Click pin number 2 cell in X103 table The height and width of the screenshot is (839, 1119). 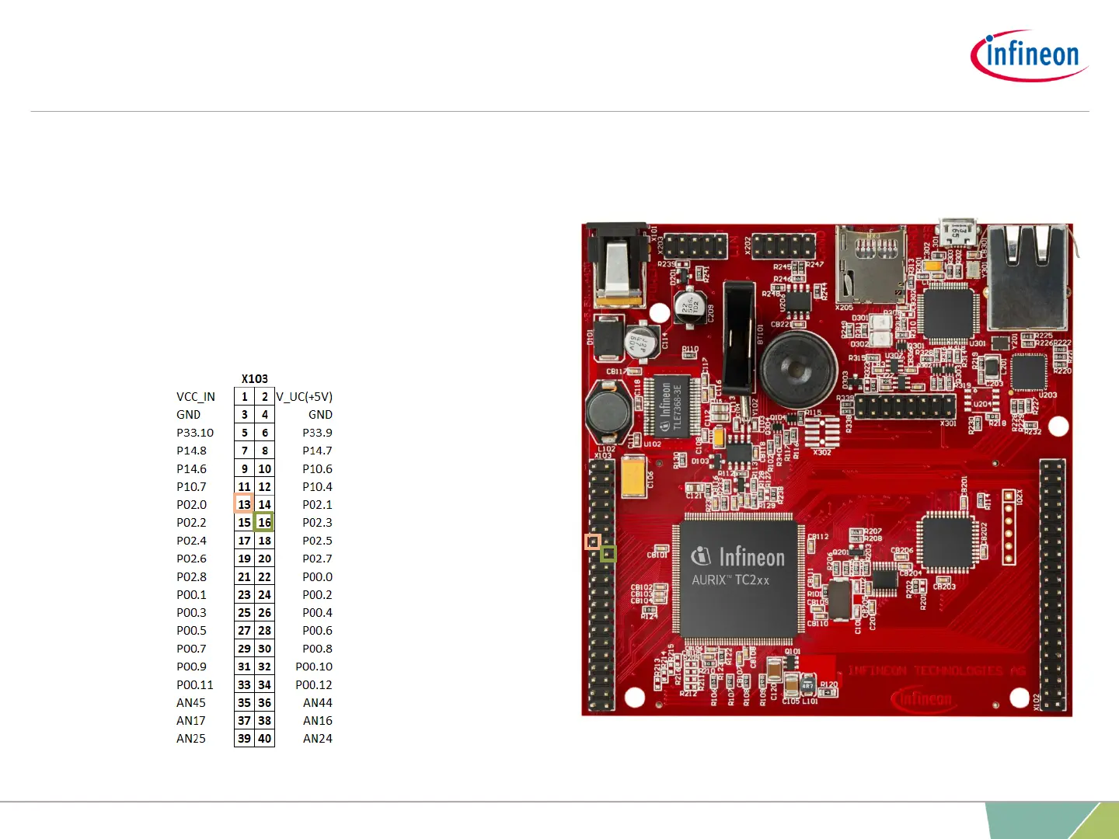pyautogui.click(x=264, y=396)
